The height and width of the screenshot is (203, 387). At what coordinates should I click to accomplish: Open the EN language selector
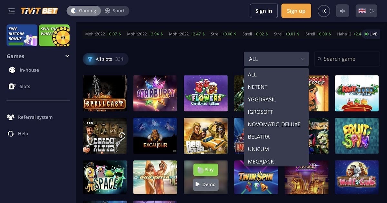(366, 11)
